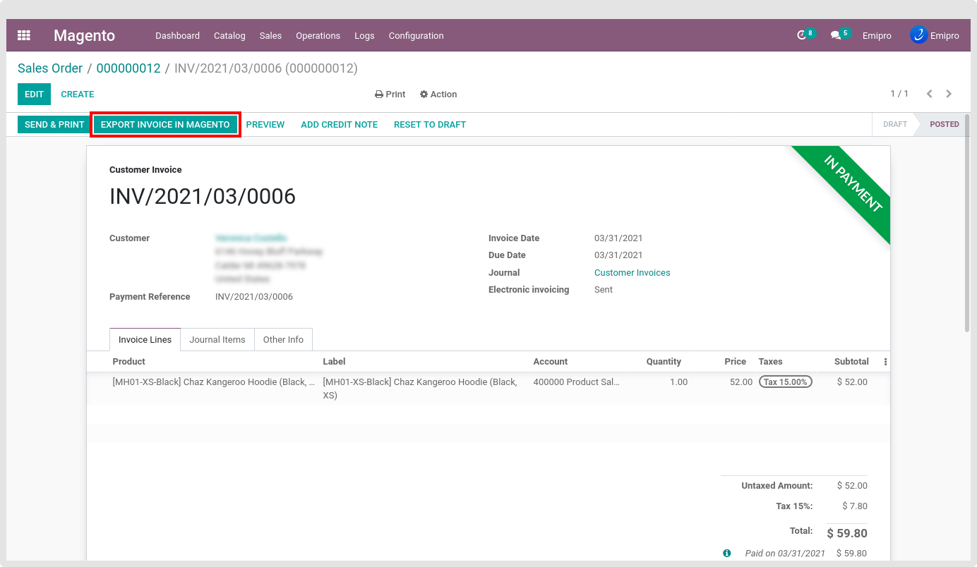The height and width of the screenshot is (567, 977).
Task: Click the pager text 1 / 1
Action: pos(899,94)
